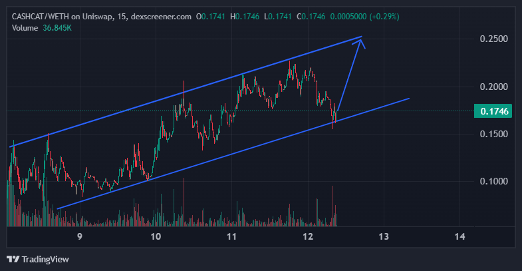This screenshot has height=271, width=522.
Task: Click date label 12 on time axis
Action: point(308,236)
